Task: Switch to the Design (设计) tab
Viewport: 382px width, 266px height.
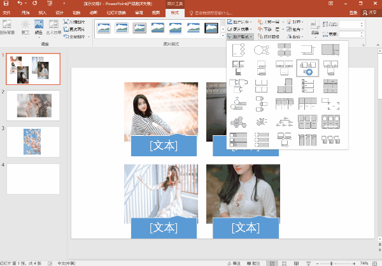Action: click(x=59, y=13)
